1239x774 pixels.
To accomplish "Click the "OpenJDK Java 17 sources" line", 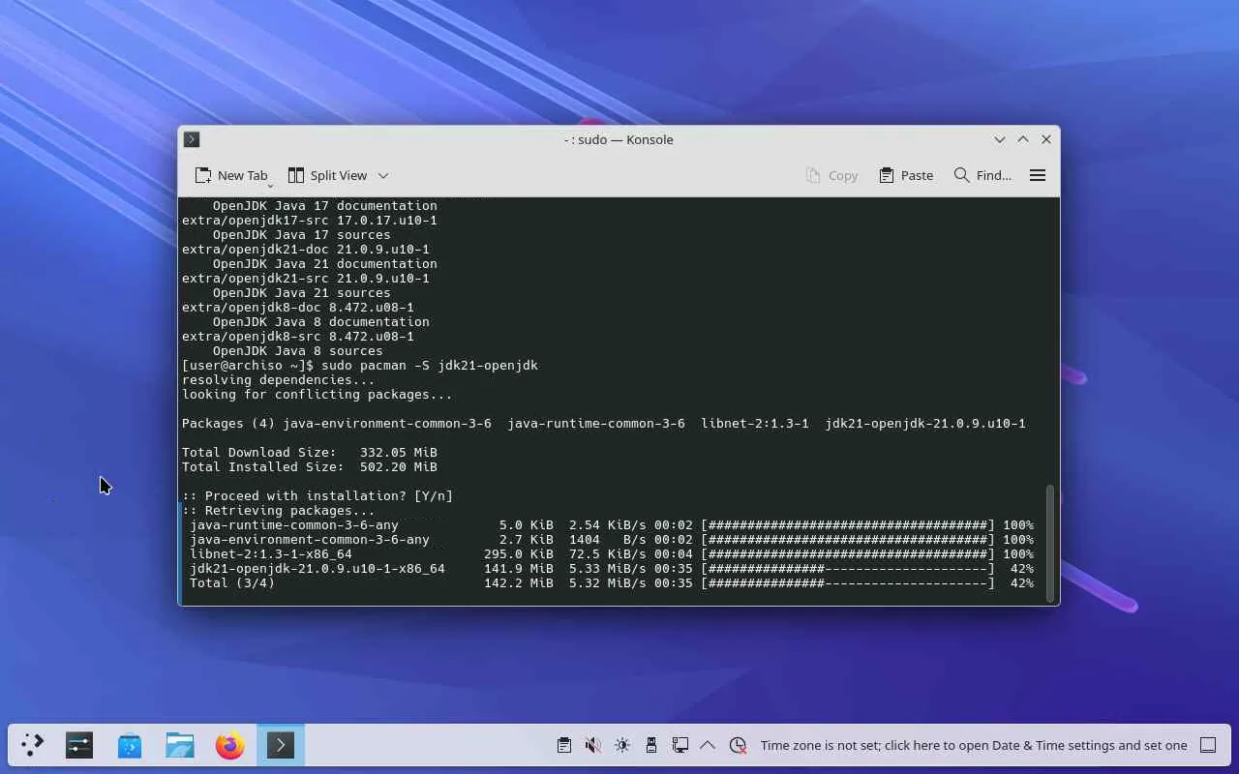I will pos(302,235).
